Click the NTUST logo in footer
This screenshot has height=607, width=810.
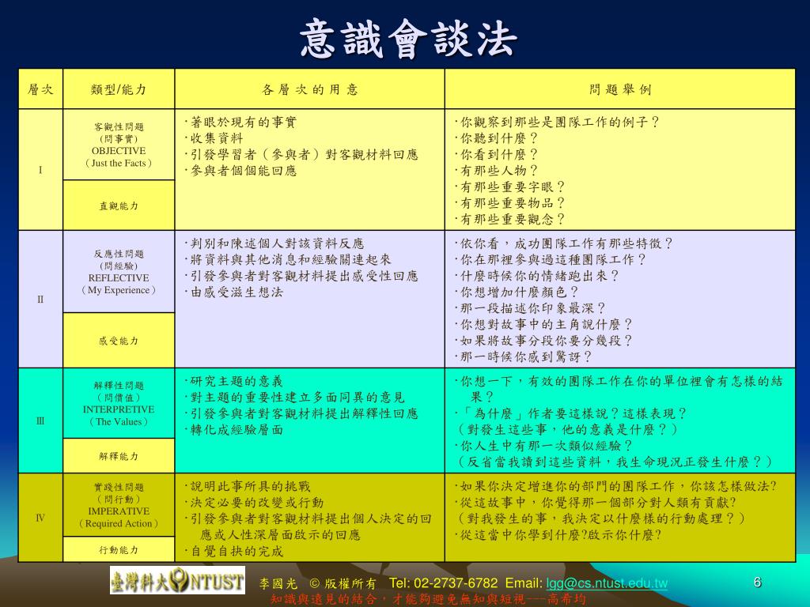click(x=177, y=580)
